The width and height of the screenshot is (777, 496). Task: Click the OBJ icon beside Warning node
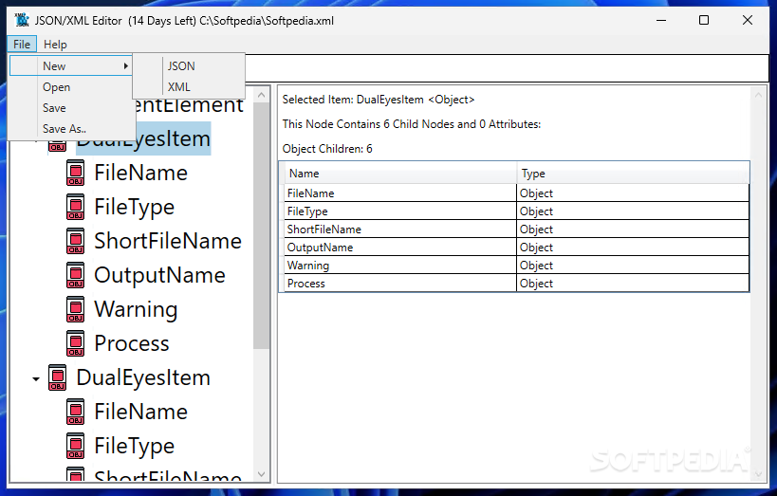point(75,309)
